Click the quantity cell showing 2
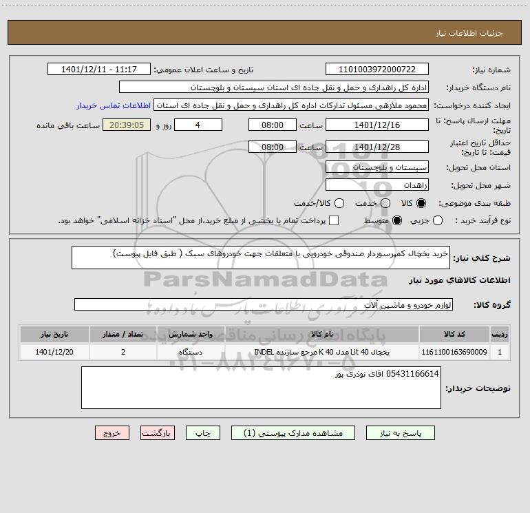 [123, 352]
